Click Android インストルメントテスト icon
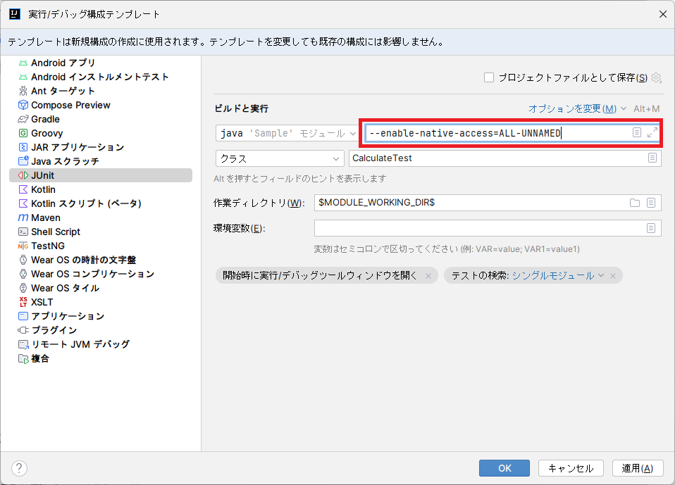 click(23, 77)
